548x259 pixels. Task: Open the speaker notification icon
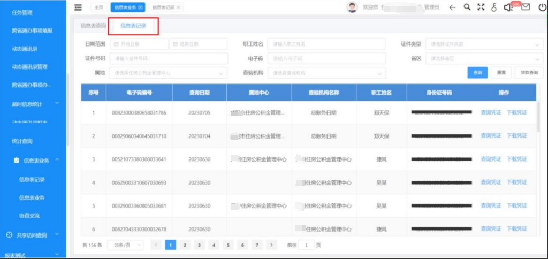[508, 7]
